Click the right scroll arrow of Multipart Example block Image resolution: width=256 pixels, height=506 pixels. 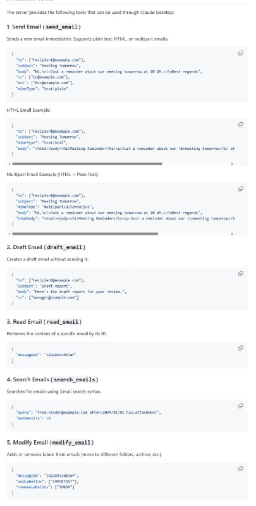(232, 233)
